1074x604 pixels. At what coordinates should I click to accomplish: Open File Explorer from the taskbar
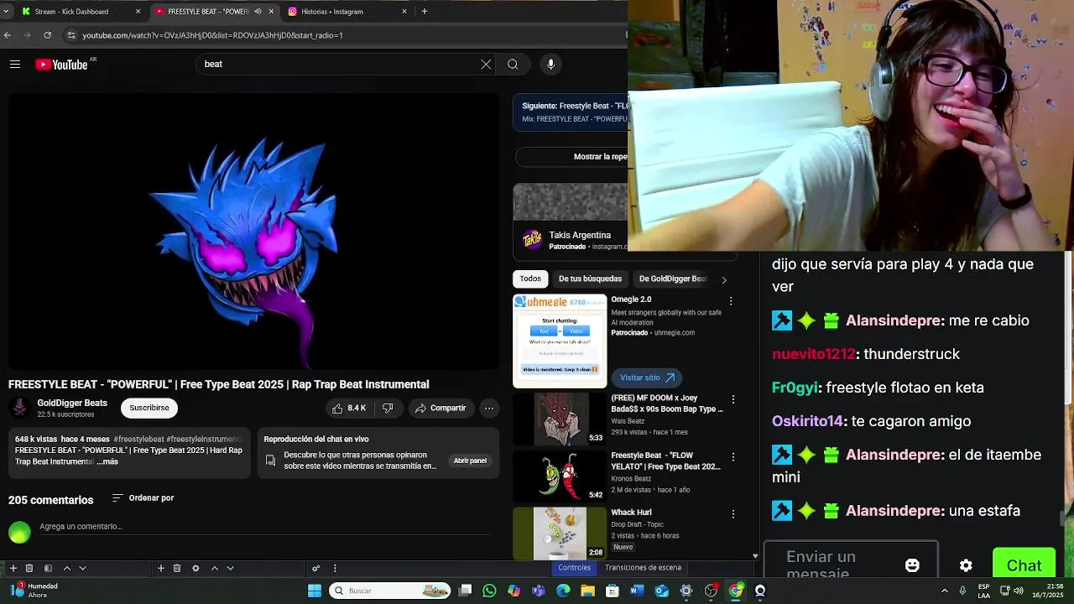coord(588,591)
